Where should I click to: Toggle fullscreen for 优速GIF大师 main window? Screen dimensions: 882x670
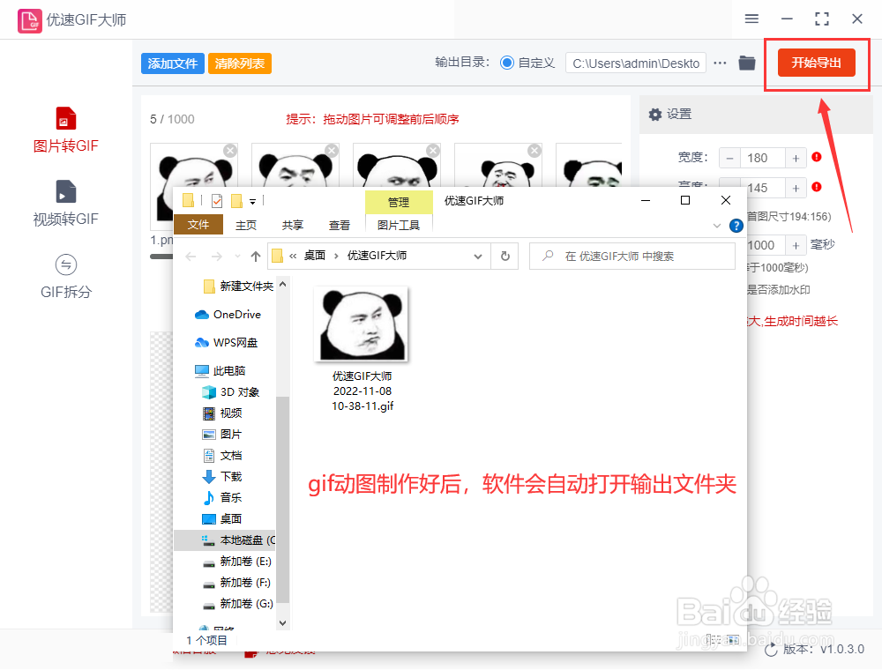coord(822,19)
